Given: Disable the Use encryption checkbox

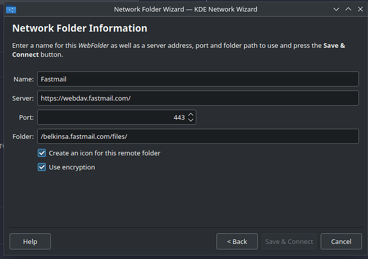Looking at the screenshot, I should click(x=42, y=167).
